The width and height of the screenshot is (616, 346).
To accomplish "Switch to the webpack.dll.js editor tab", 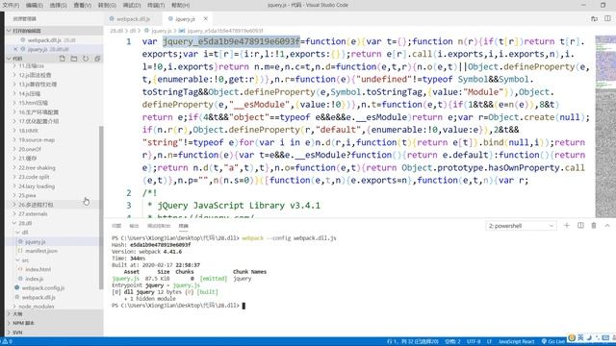I will click(x=133, y=19).
